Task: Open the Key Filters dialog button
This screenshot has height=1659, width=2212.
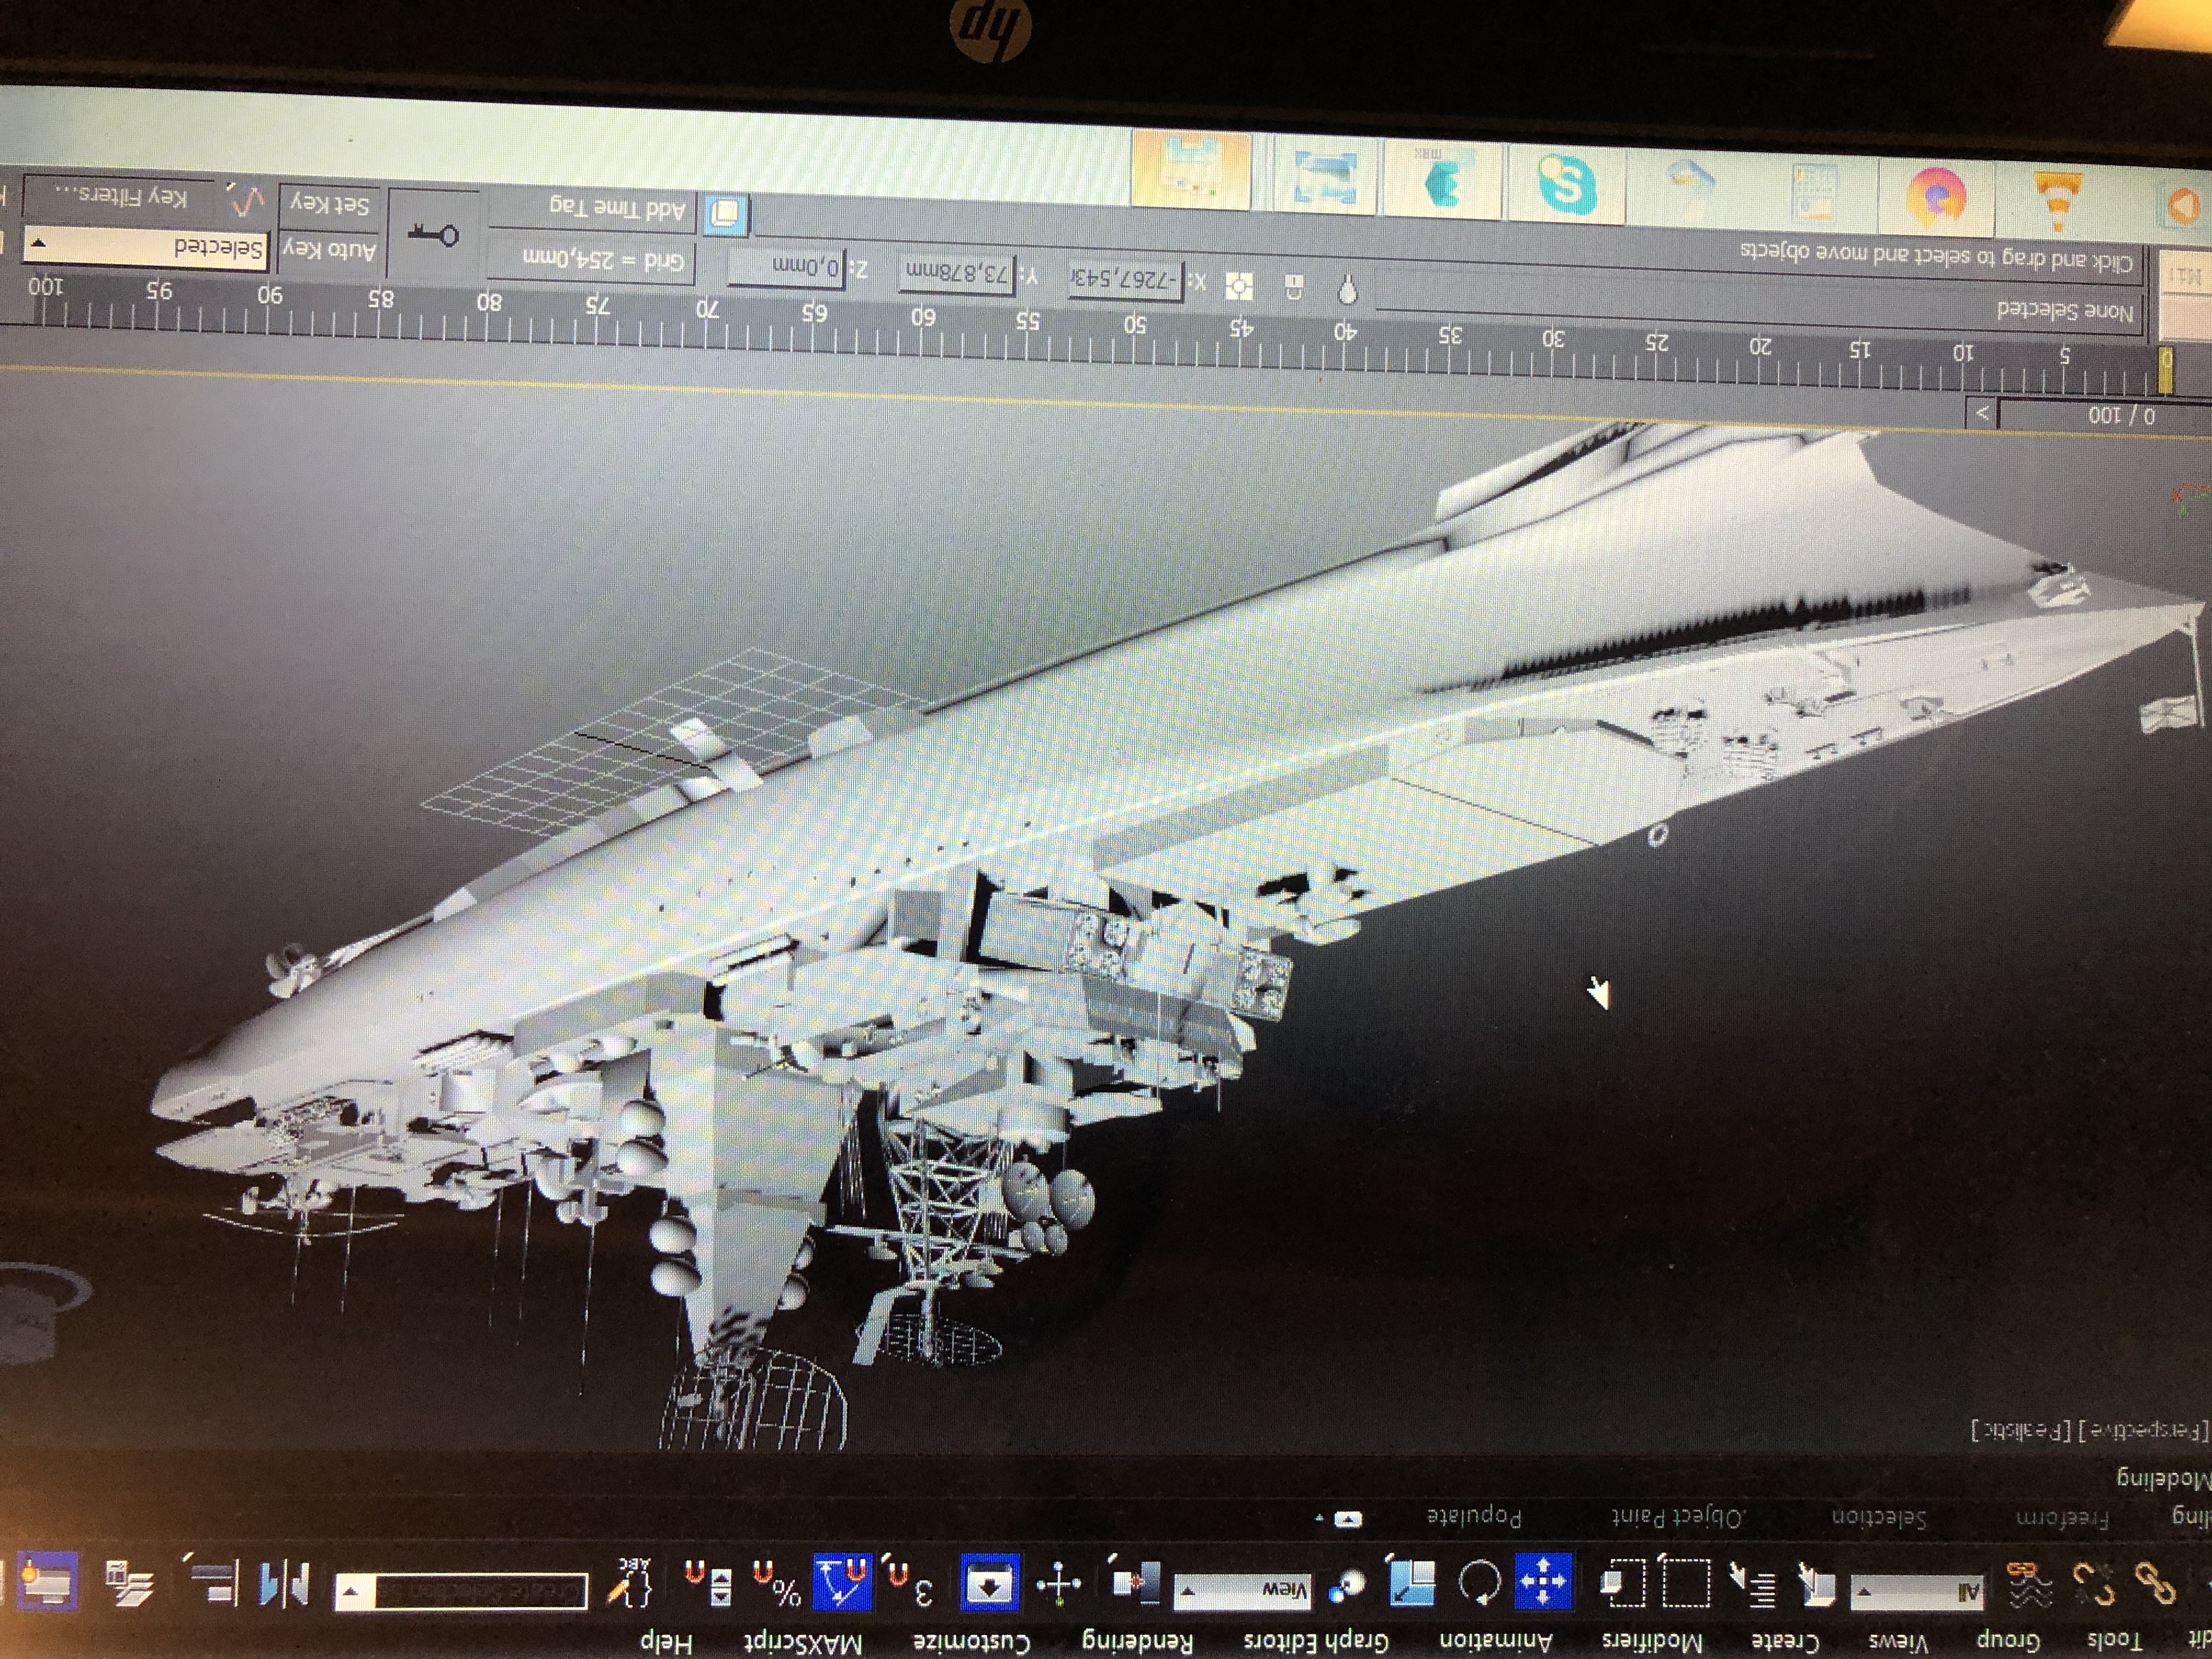Action: (x=119, y=198)
